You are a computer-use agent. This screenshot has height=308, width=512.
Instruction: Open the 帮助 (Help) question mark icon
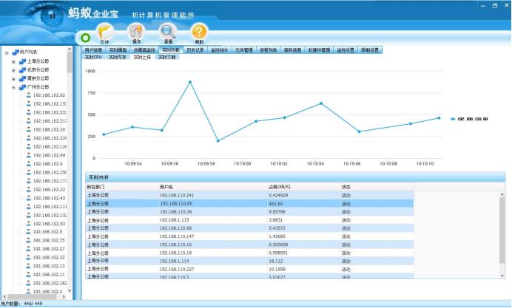[199, 32]
